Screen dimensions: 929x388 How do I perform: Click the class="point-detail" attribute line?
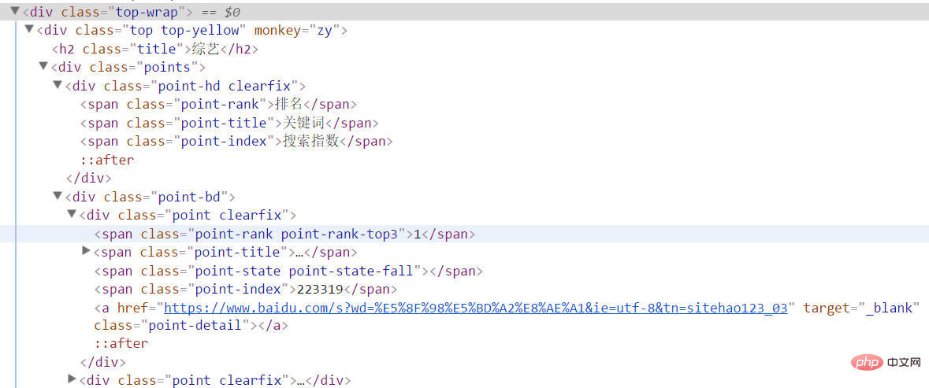pyautogui.click(x=172, y=325)
